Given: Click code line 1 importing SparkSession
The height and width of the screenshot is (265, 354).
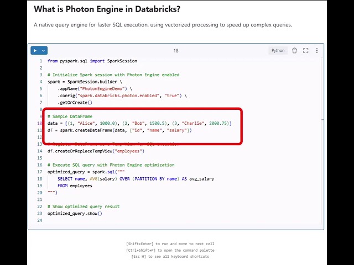Looking at the screenshot, I should click(x=92, y=61).
